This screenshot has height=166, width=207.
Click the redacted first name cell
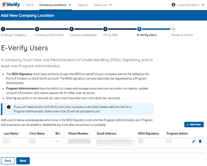point(32,141)
